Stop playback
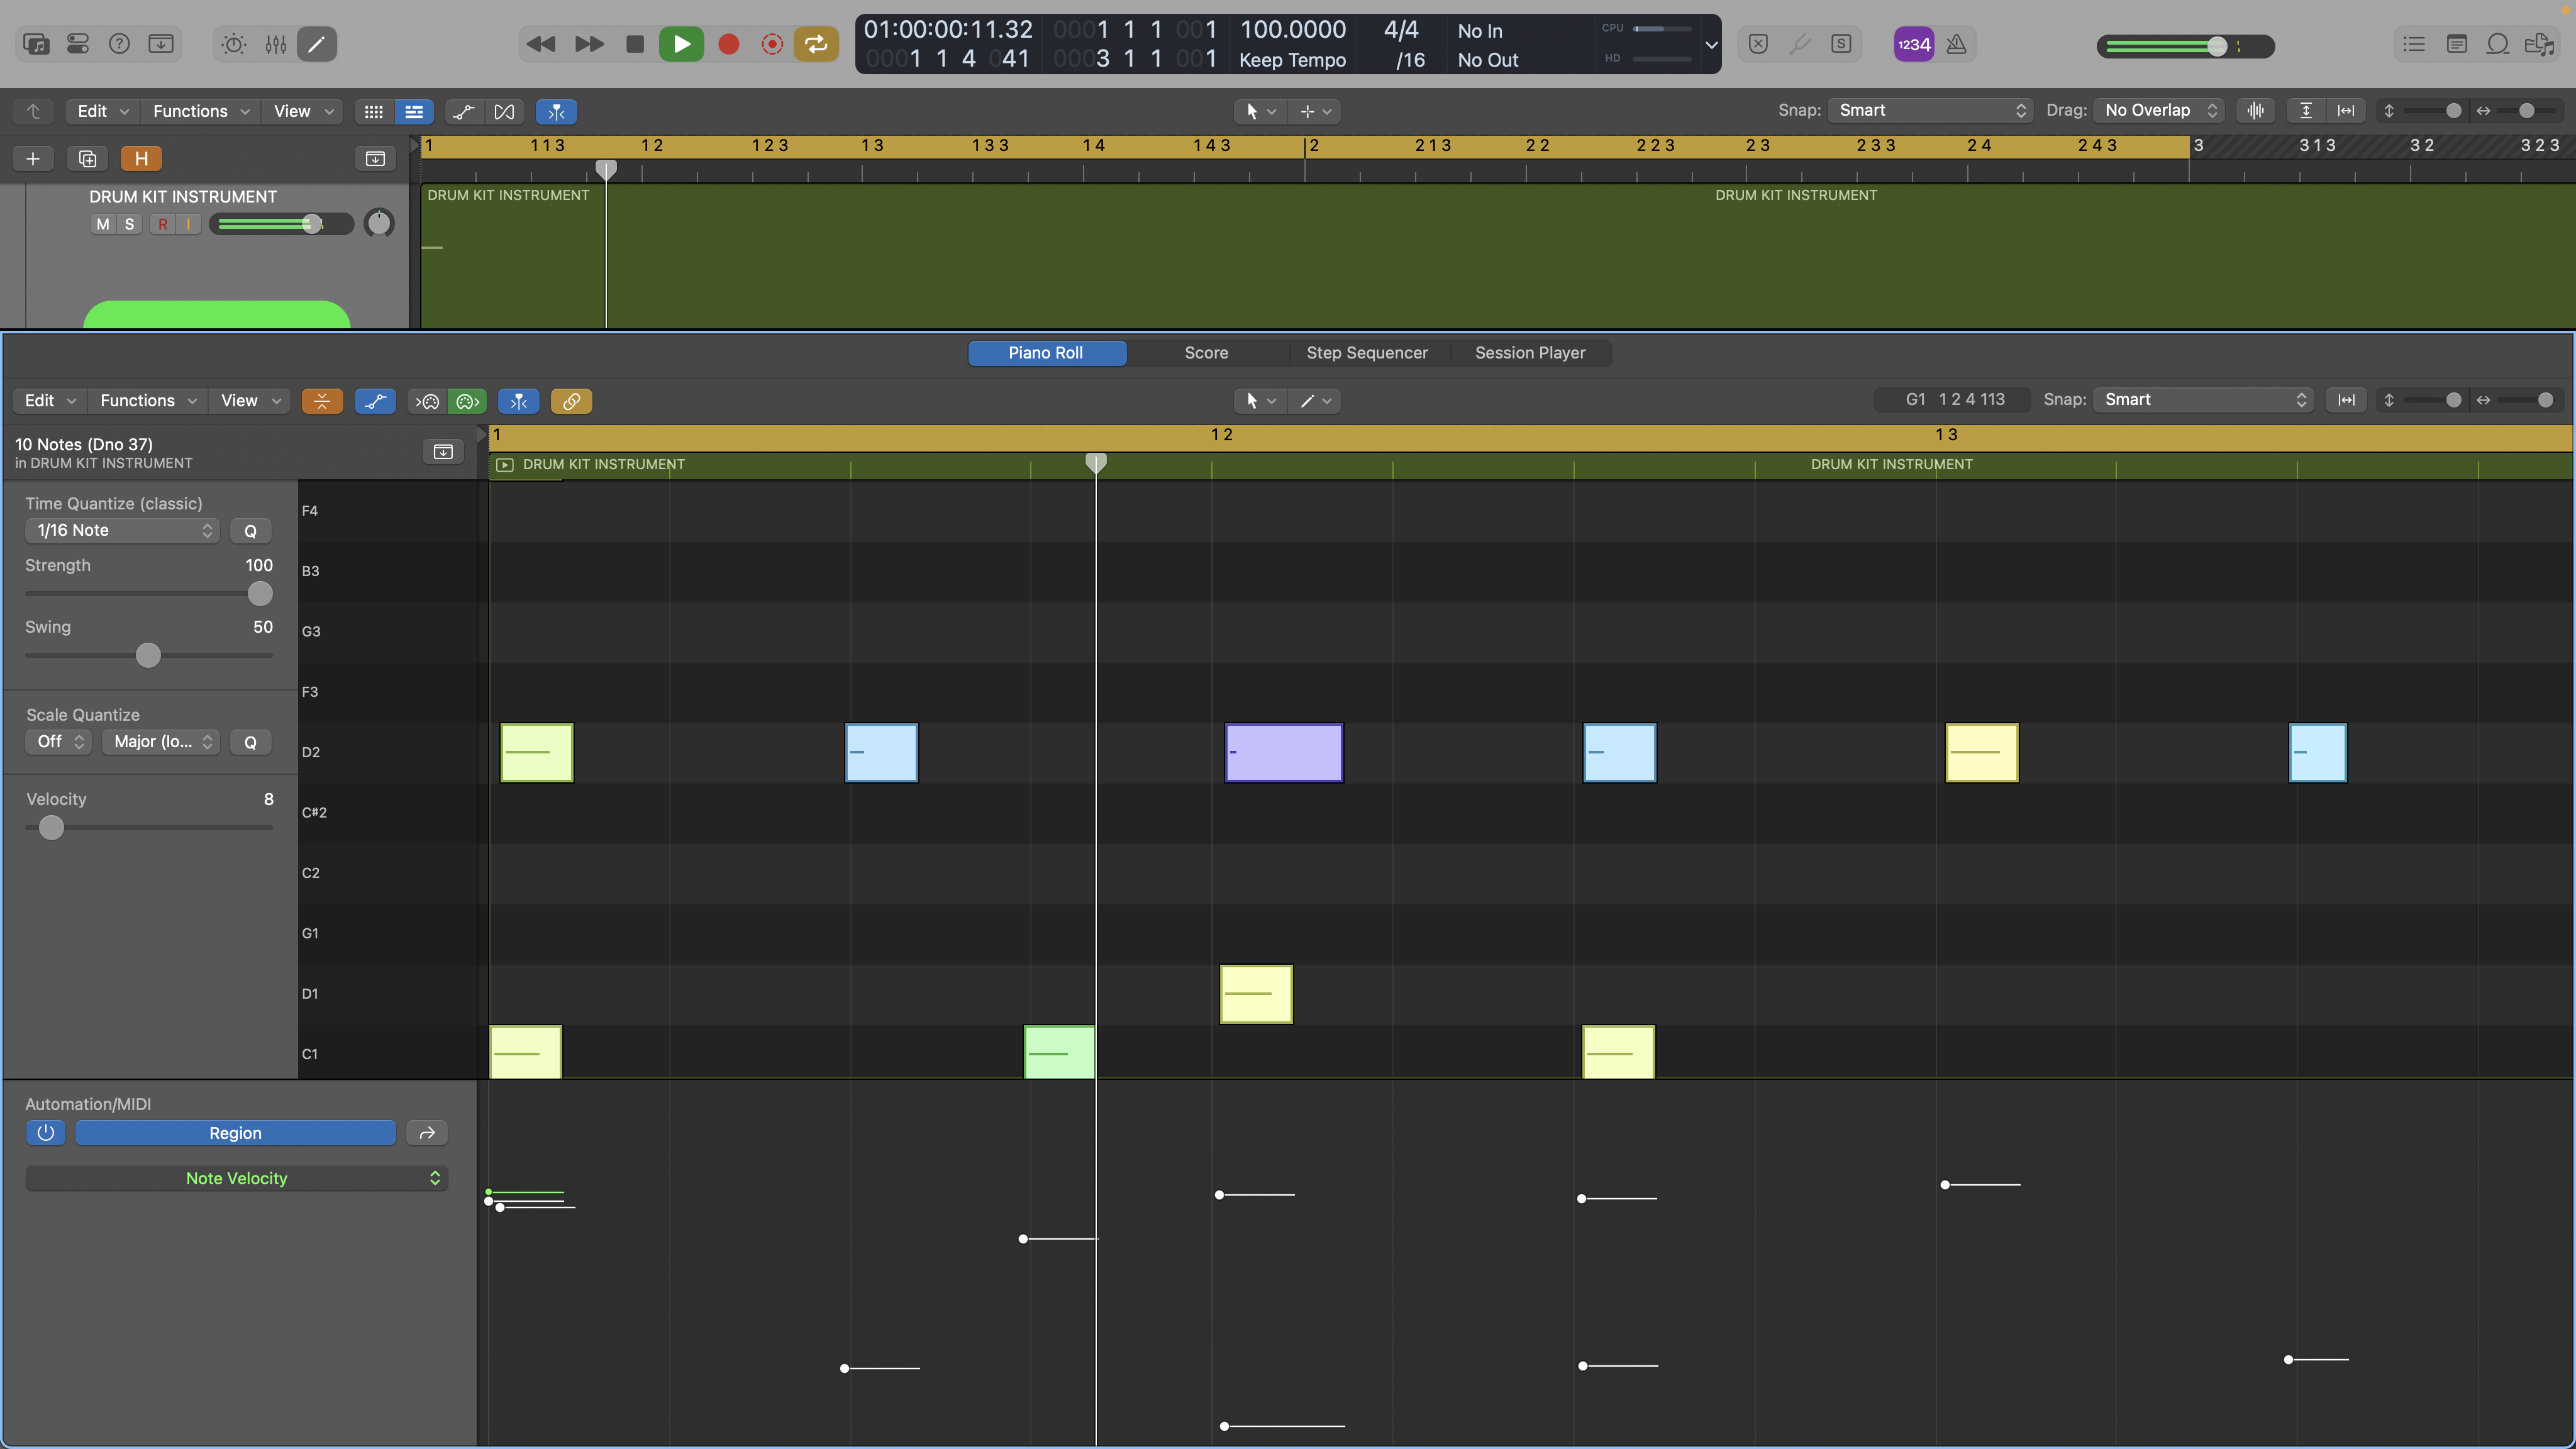The width and height of the screenshot is (2576, 1449). 635,44
